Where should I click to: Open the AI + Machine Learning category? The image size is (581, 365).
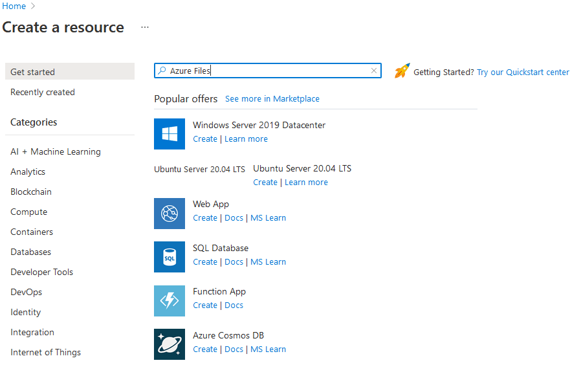point(56,152)
